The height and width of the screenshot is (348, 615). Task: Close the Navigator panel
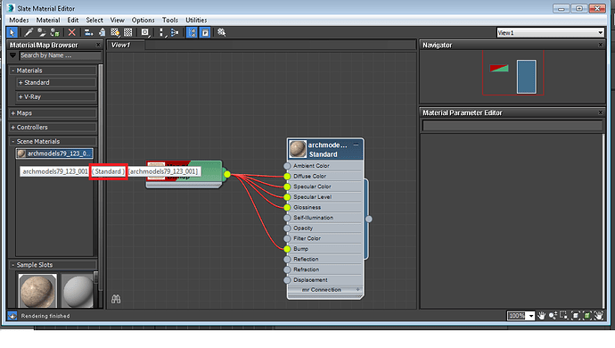point(600,45)
